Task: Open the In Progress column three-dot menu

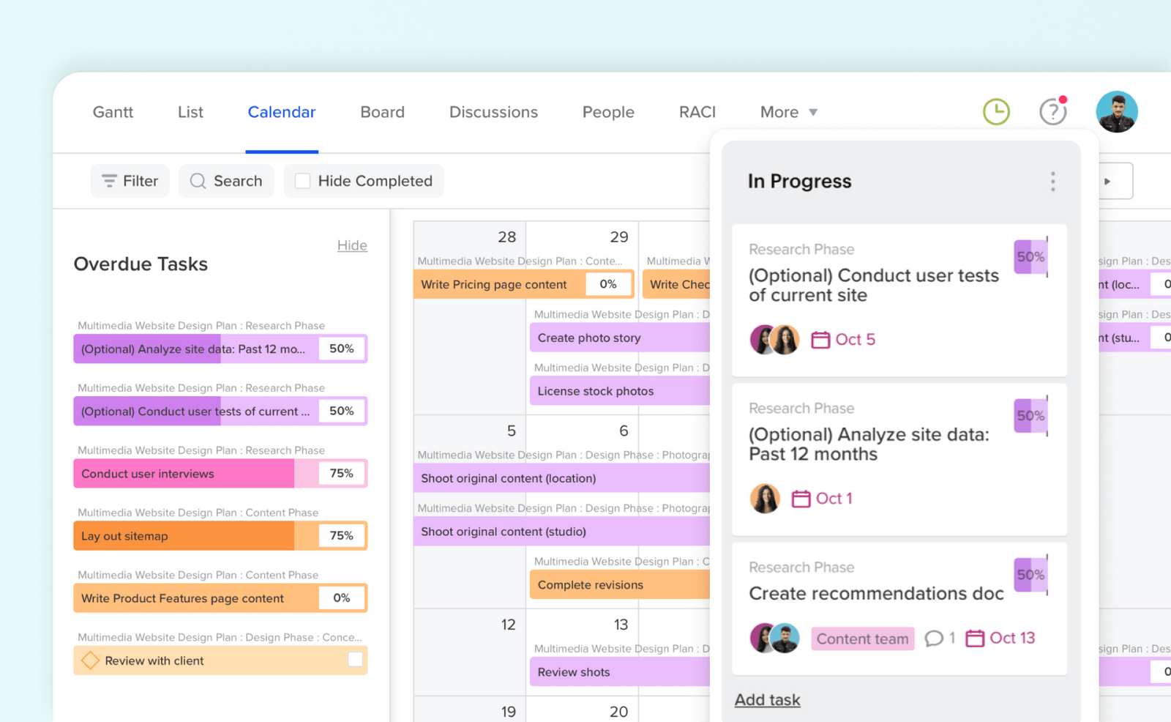Action: click(1052, 182)
